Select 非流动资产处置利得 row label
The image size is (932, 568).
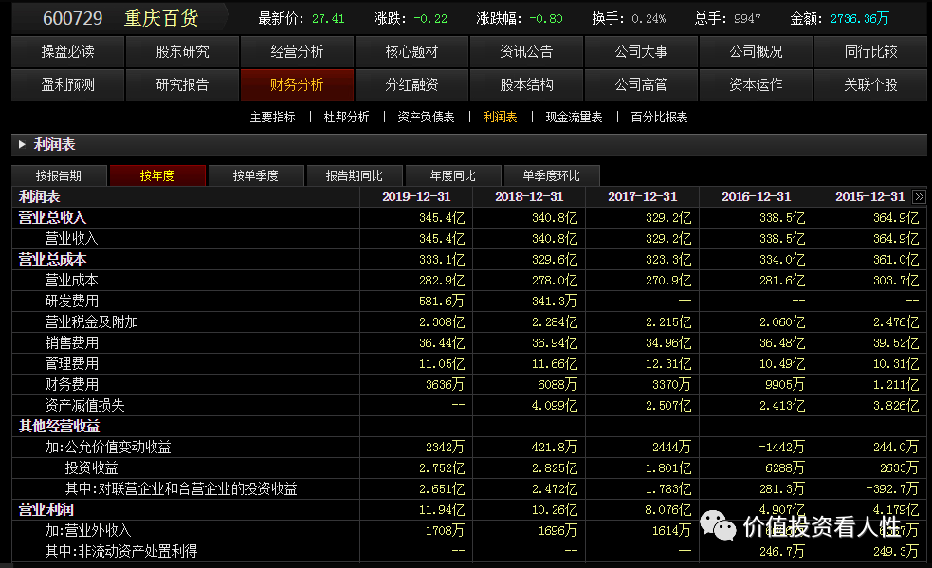(x=121, y=551)
